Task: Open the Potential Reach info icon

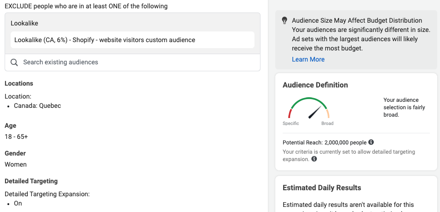Action: [x=371, y=143]
